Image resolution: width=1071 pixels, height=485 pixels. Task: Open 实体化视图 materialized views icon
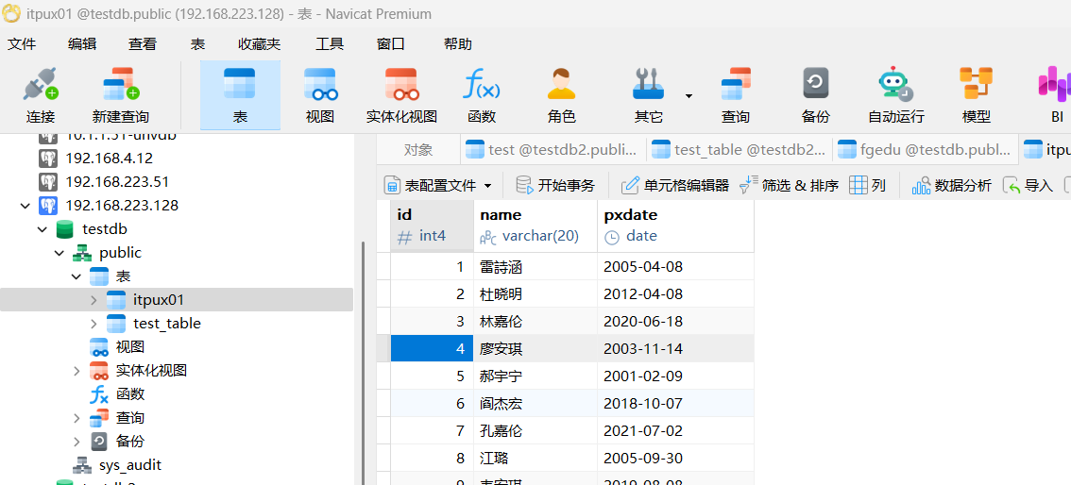tap(401, 95)
